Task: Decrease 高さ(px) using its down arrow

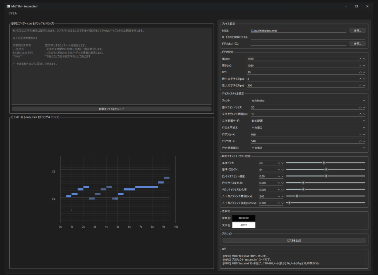Action: 364,65
